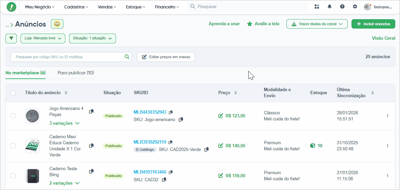Copy the SKU Jogo-americano
Viewport: 400px width, 190px height.
click(x=181, y=119)
